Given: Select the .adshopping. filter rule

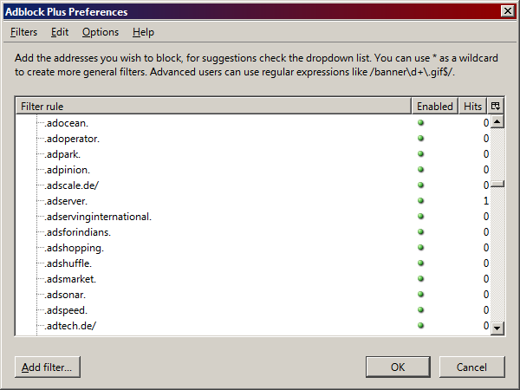Looking at the screenshot, I should pyautogui.click(x=74, y=248).
